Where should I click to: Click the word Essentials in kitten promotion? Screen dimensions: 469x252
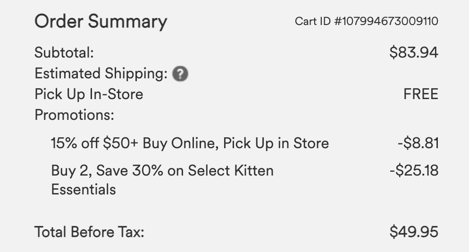click(x=84, y=190)
